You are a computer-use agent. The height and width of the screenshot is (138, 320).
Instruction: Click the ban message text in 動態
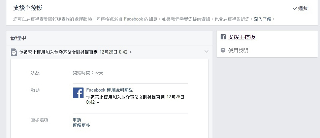pos(135,99)
